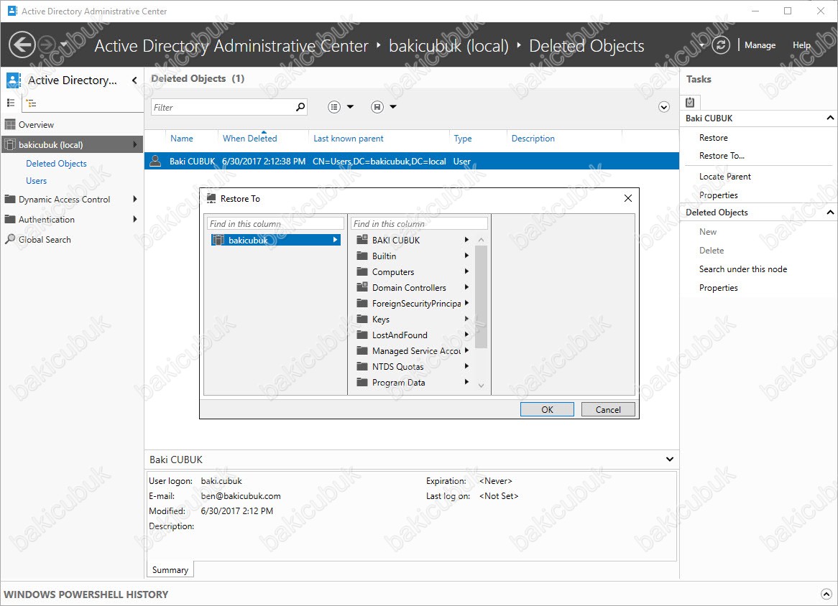Click the second Find in this column field
Image resolution: width=838 pixels, height=606 pixels.
[419, 224]
